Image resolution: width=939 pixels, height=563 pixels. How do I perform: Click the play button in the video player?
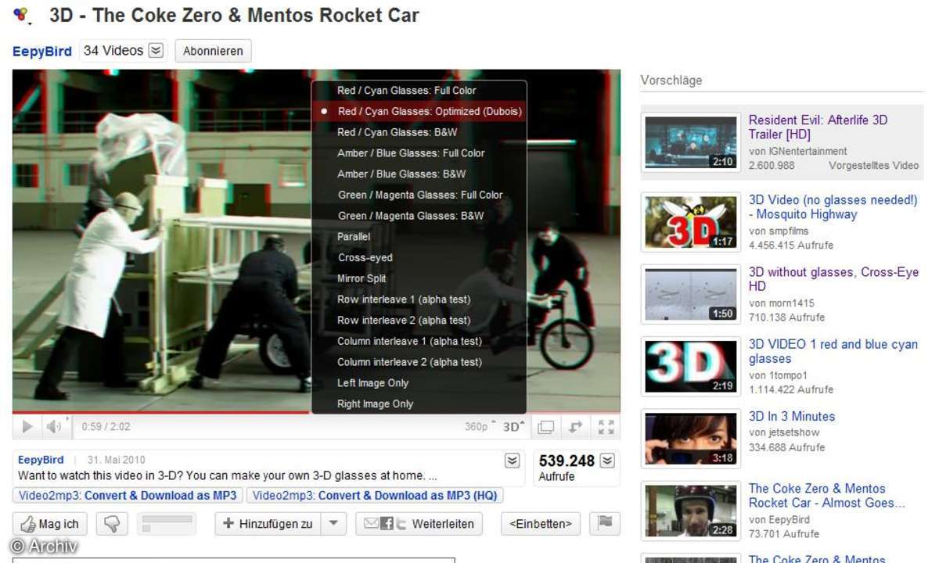(27, 427)
